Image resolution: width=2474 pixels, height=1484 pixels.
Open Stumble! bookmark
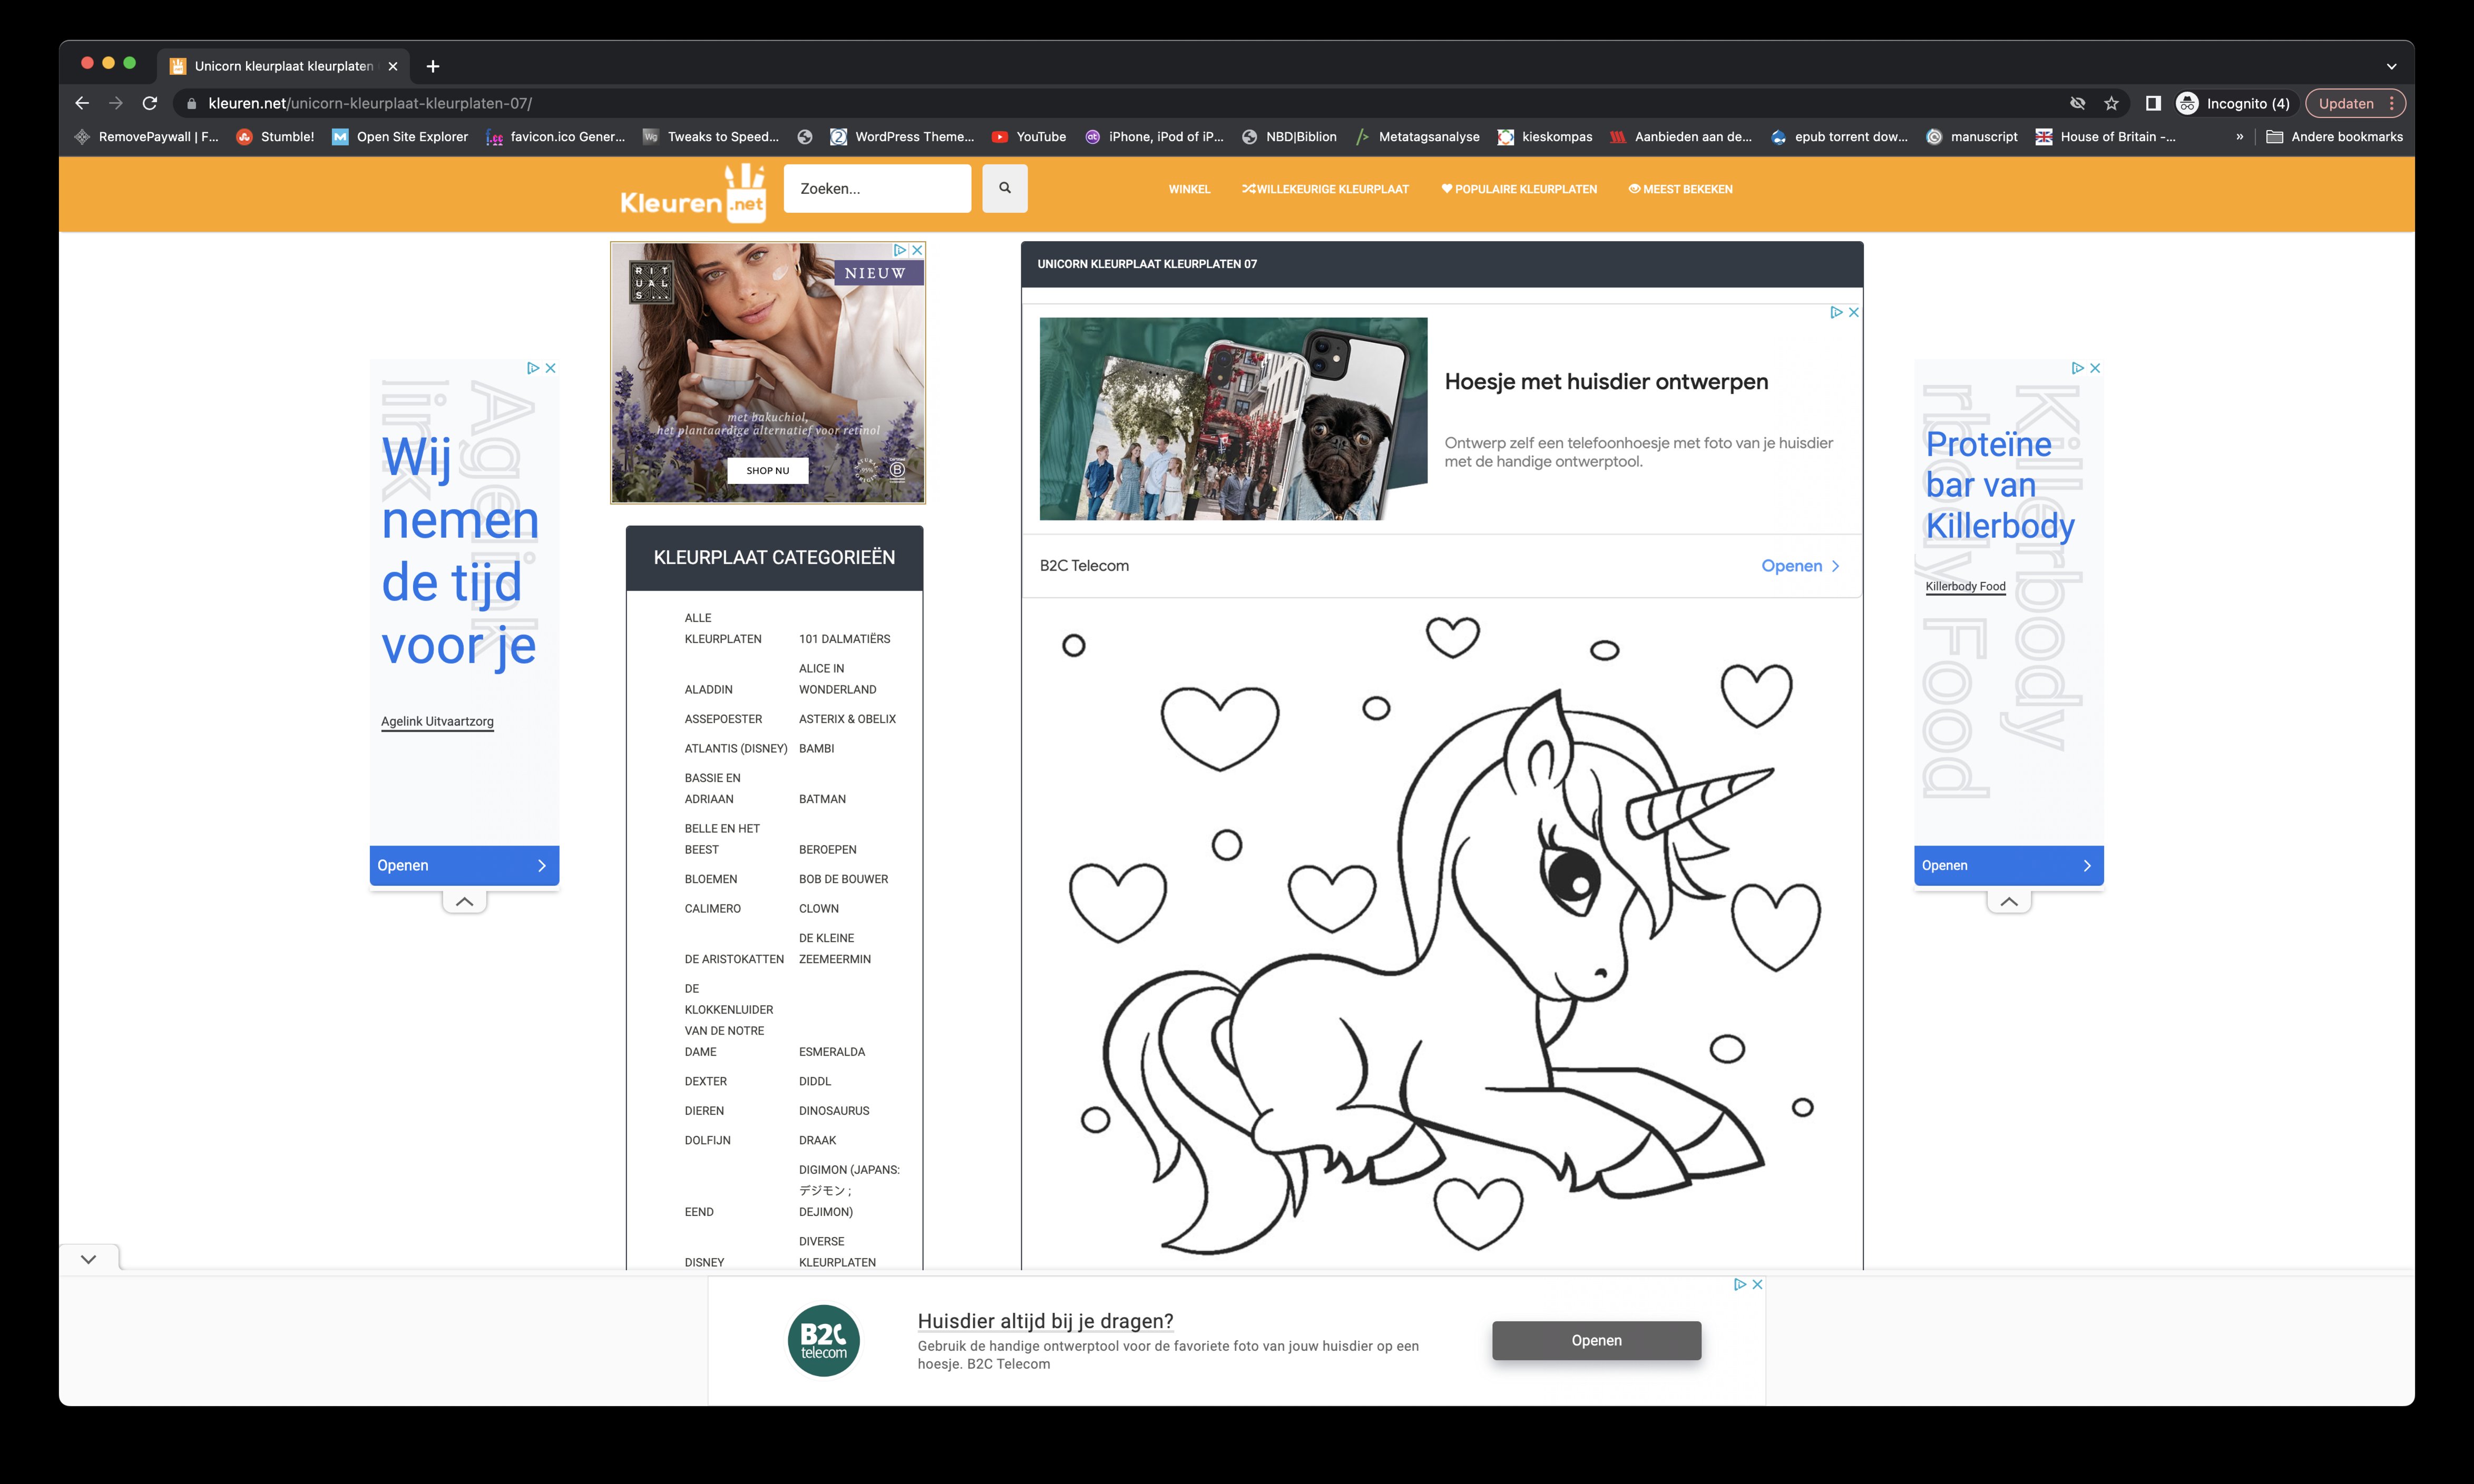coord(275,137)
